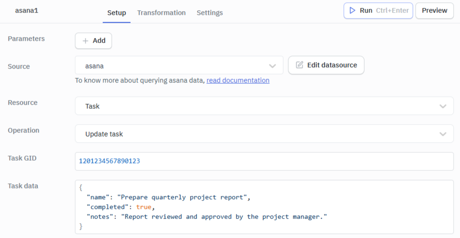Click the Operation dropdown chevron arrow
460x238 pixels.
443,134
